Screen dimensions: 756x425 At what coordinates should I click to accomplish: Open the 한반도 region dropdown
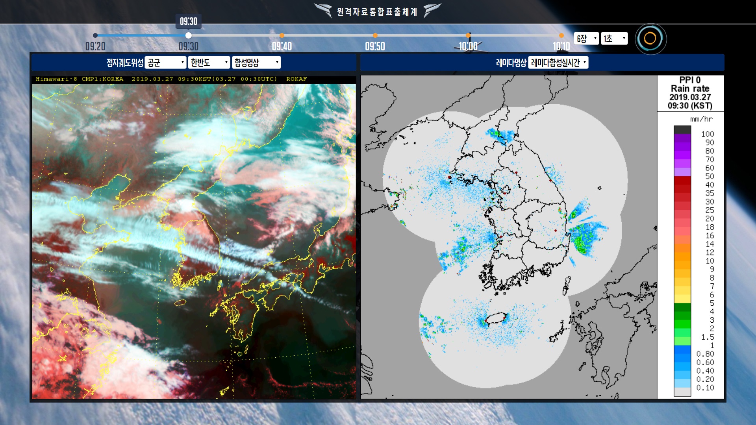click(209, 63)
